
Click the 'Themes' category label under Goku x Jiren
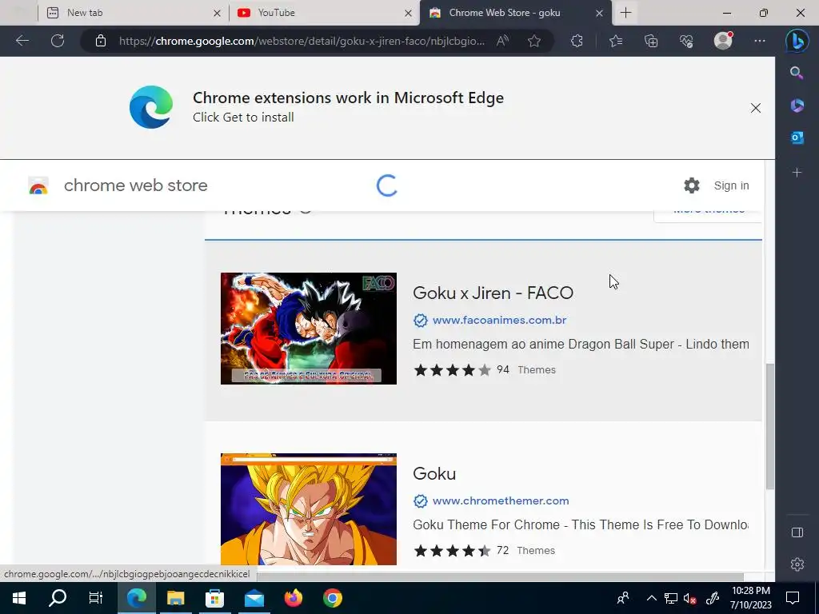(537, 370)
